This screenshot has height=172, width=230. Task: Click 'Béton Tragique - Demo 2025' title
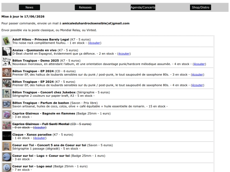tap(36, 61)
